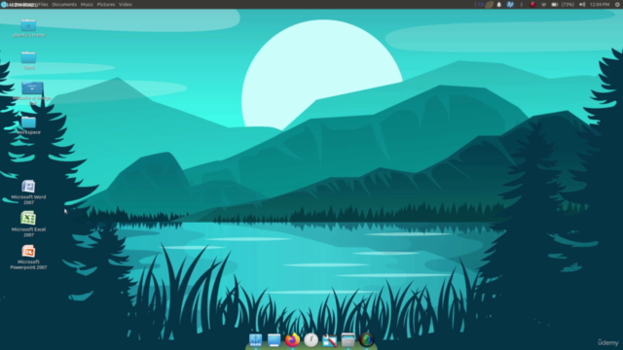This screenshot has width=623, height=350.
Task: Launch Microsoft Excel 2007 shortcut
Action: point(28,225)
